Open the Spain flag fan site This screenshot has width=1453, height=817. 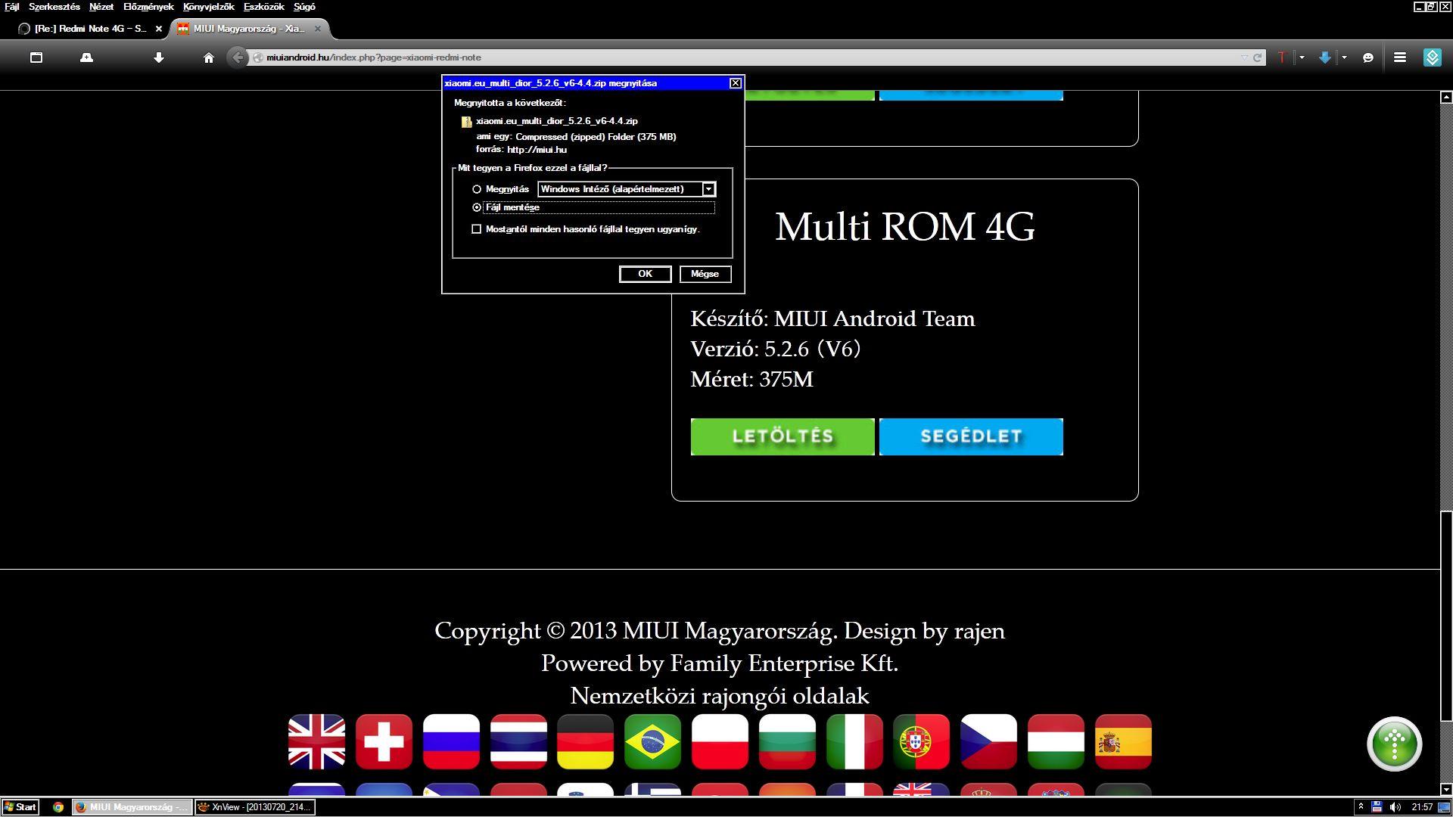click(x=1124, y=741)
